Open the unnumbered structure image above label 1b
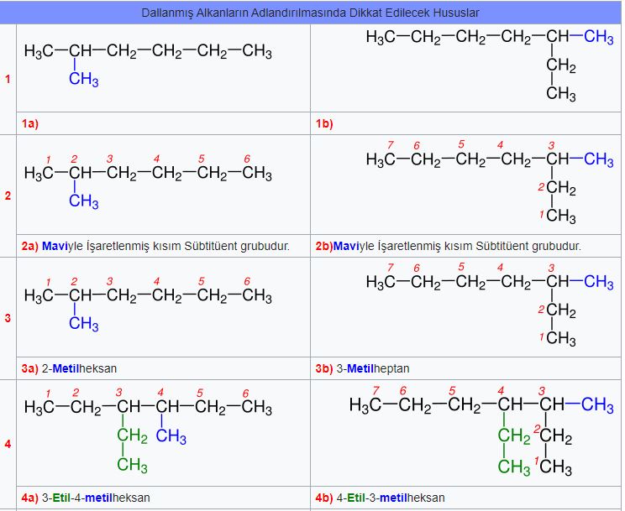Viewport: 625px width, 511px height. (x=490, y=65)
